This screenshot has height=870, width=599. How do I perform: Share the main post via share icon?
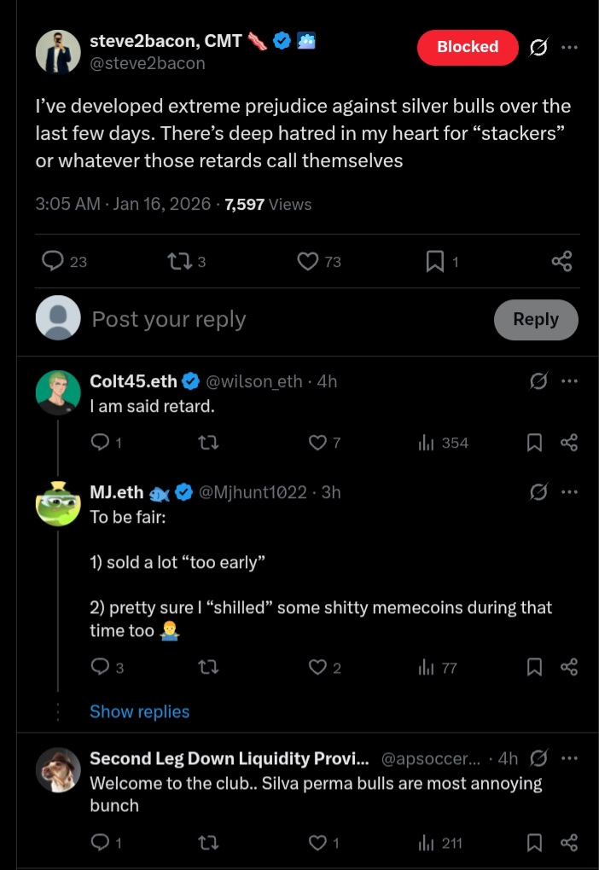561,261
